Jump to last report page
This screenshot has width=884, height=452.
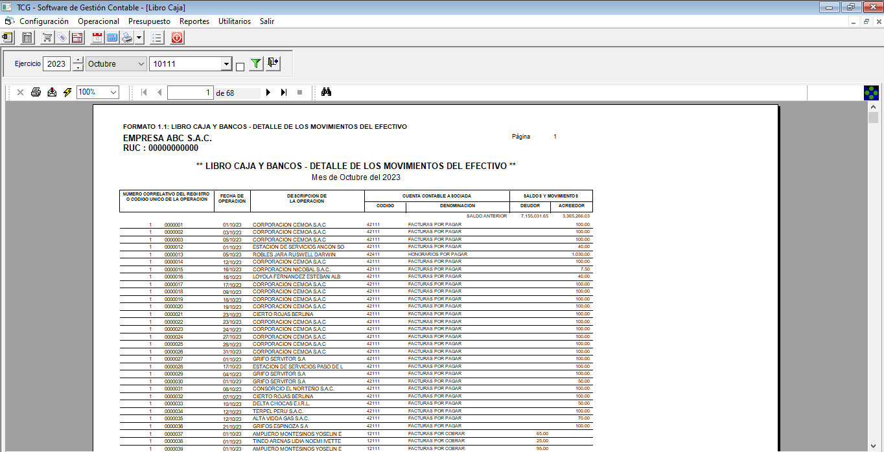point(284,93)
